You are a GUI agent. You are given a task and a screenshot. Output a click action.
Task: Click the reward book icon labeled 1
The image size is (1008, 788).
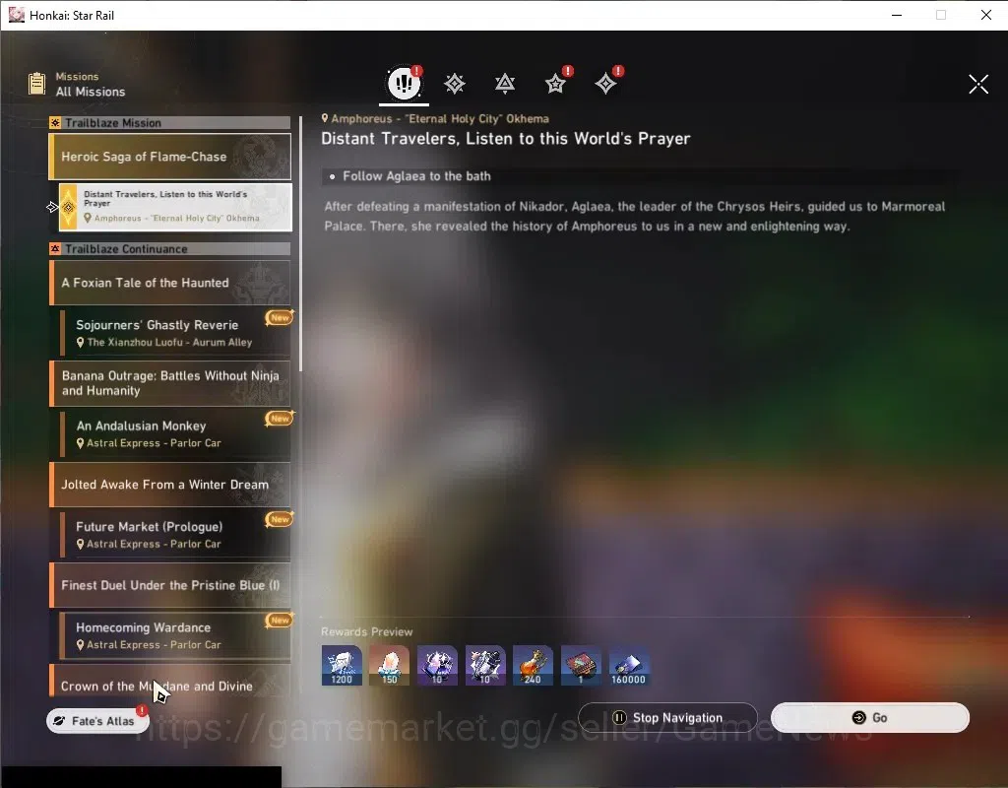coord(581,665)
